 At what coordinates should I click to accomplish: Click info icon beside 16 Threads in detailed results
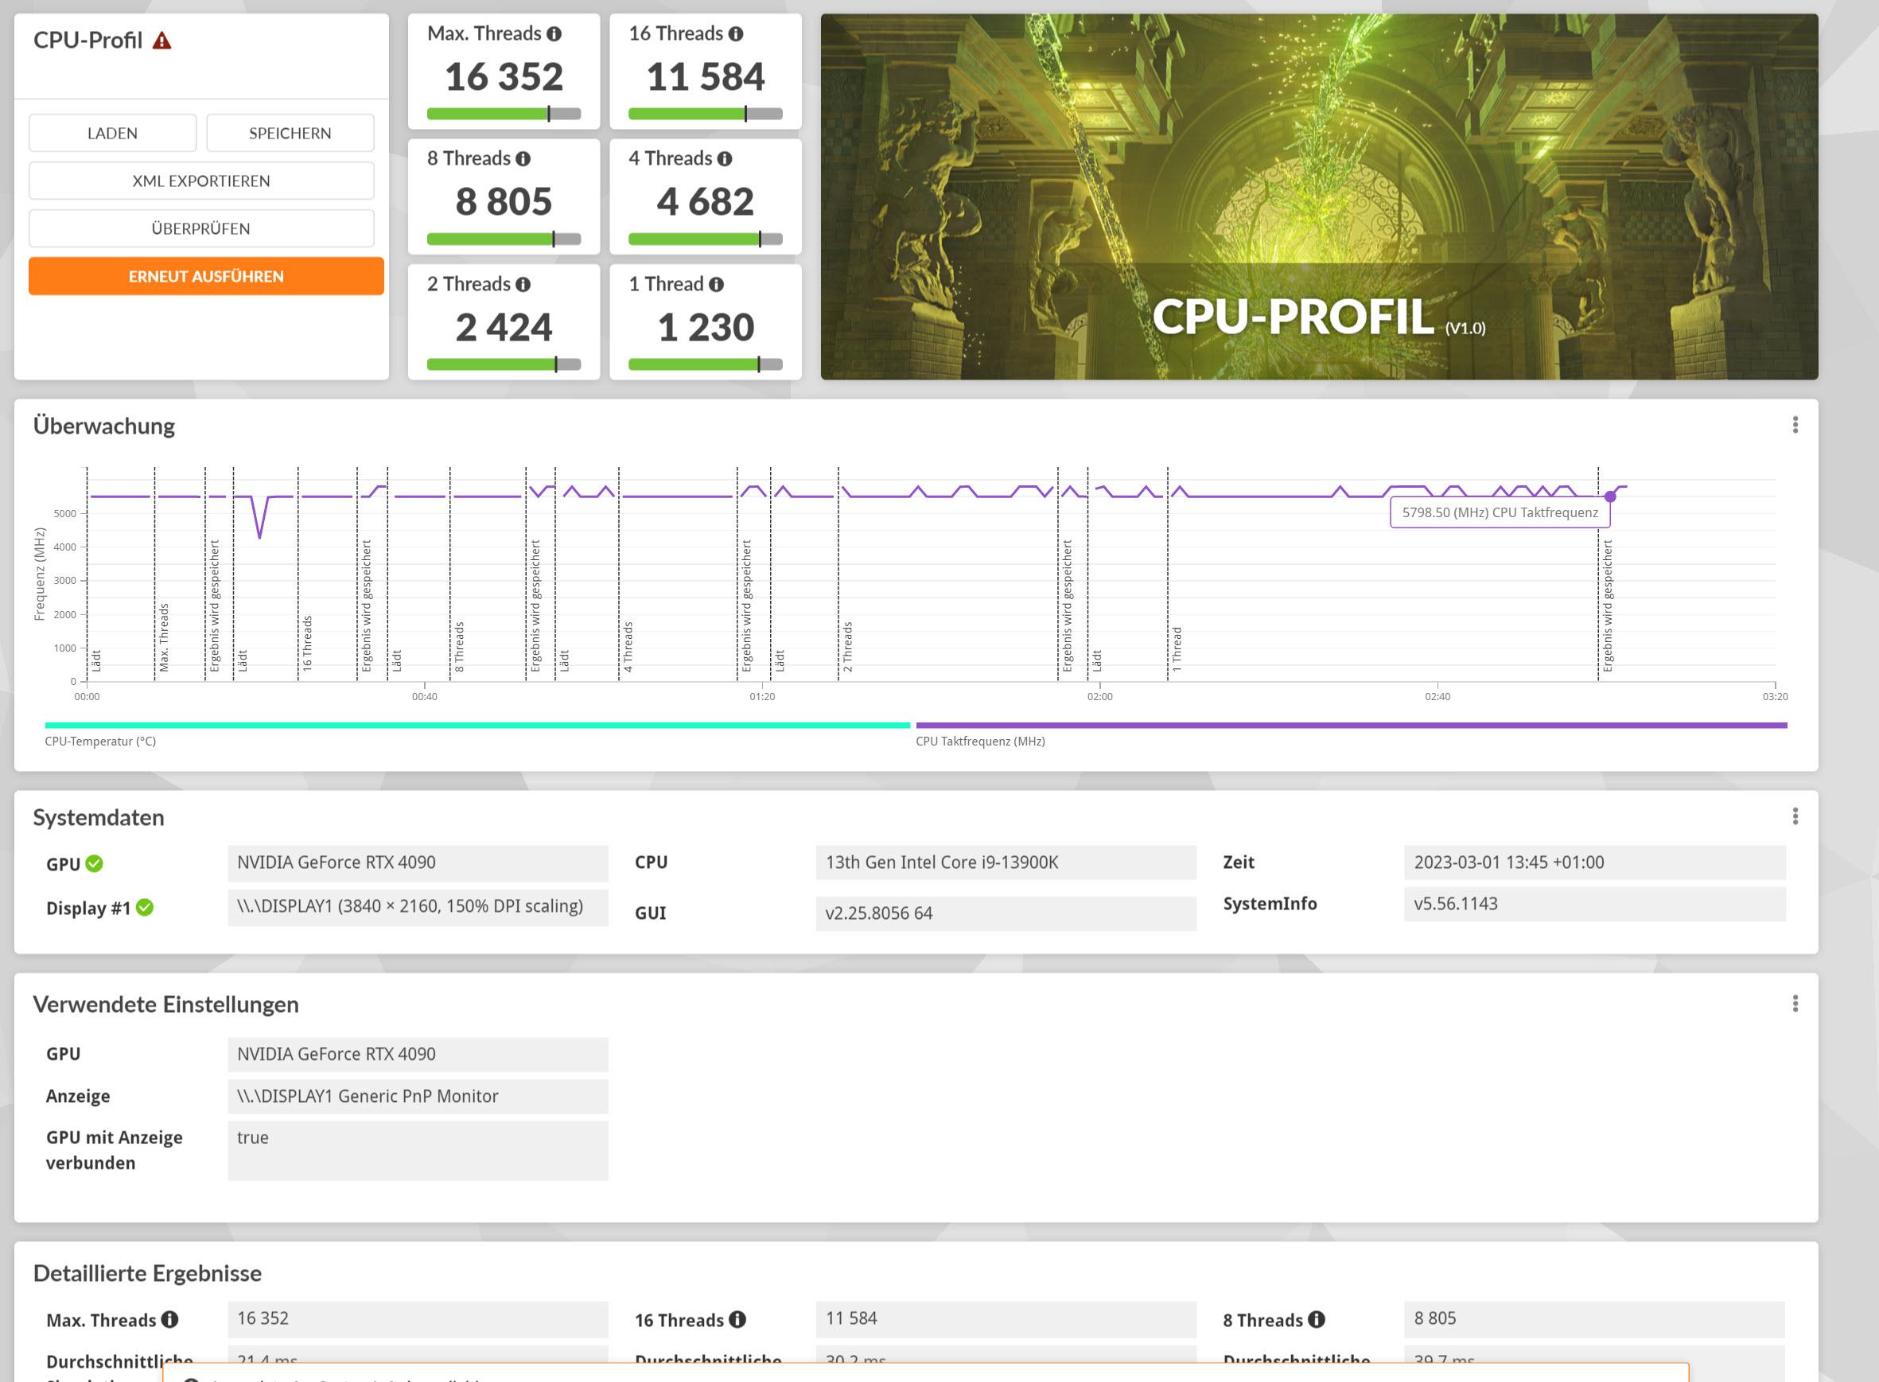point(737,1319)
